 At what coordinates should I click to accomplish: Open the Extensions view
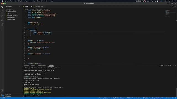pos(2,25)
